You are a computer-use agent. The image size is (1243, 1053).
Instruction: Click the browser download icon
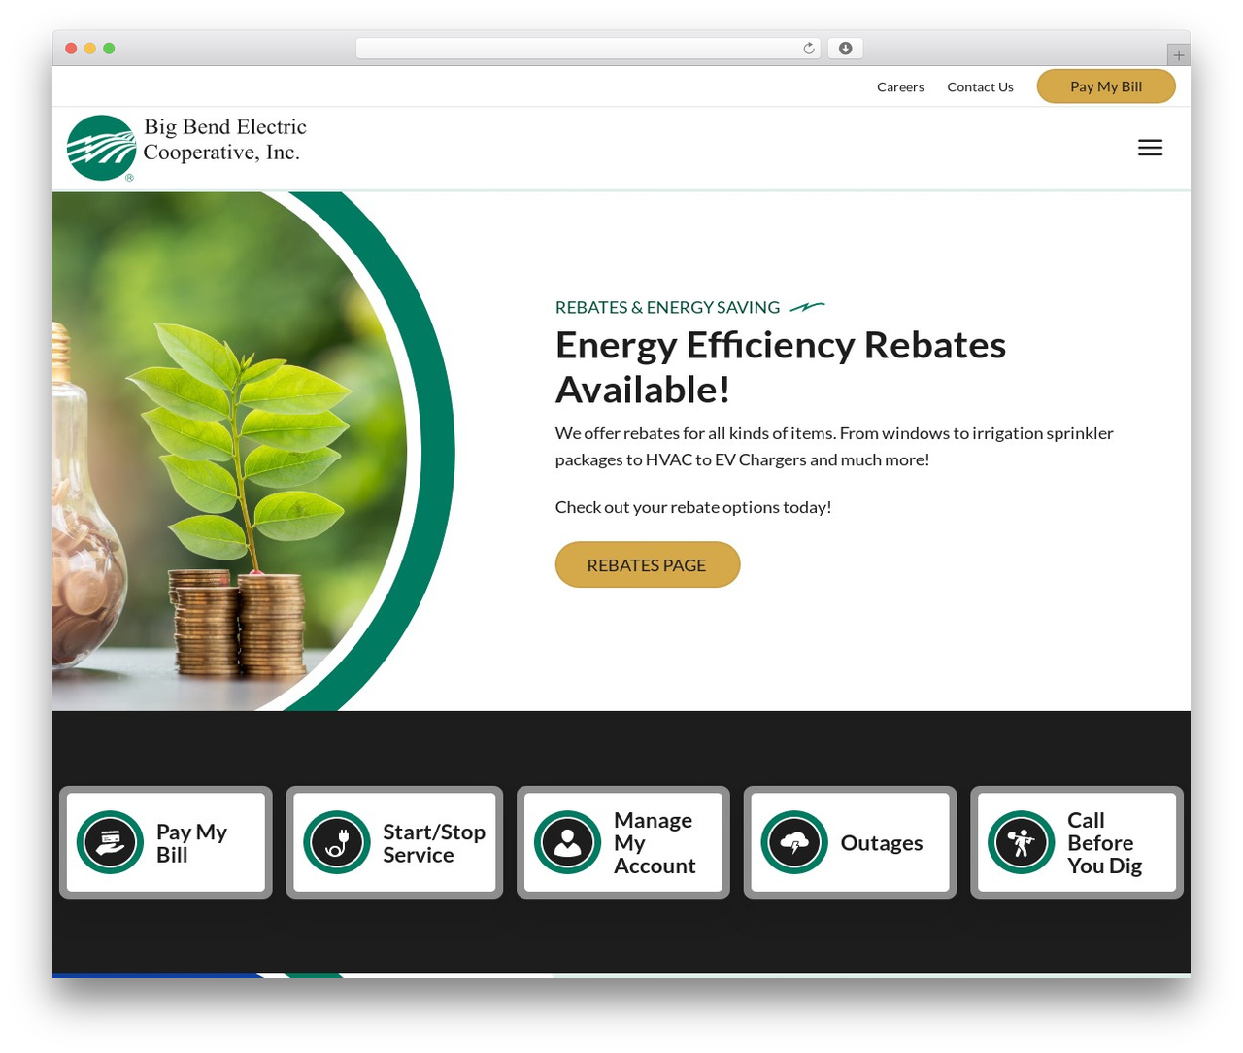[845, 49]
